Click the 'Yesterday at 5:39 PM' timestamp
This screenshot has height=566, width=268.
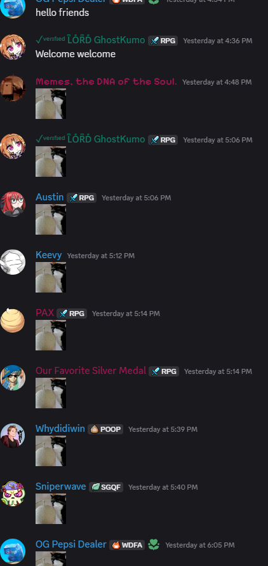(163, 429)
